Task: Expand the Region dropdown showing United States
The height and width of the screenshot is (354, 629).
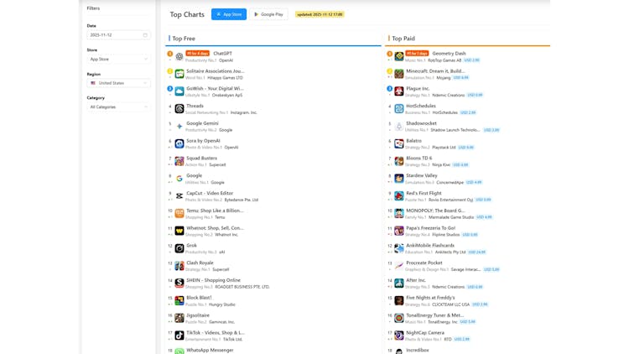Action: 118,83
